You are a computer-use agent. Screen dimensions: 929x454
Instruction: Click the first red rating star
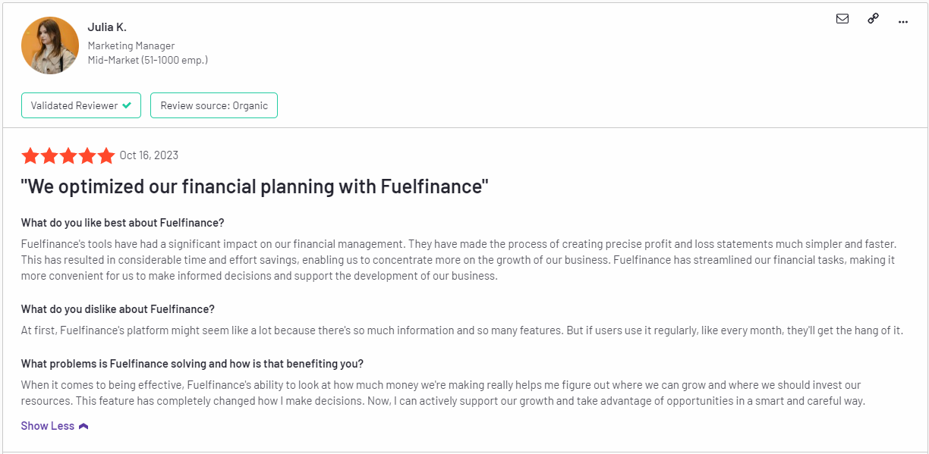click(x=30, y=156)
